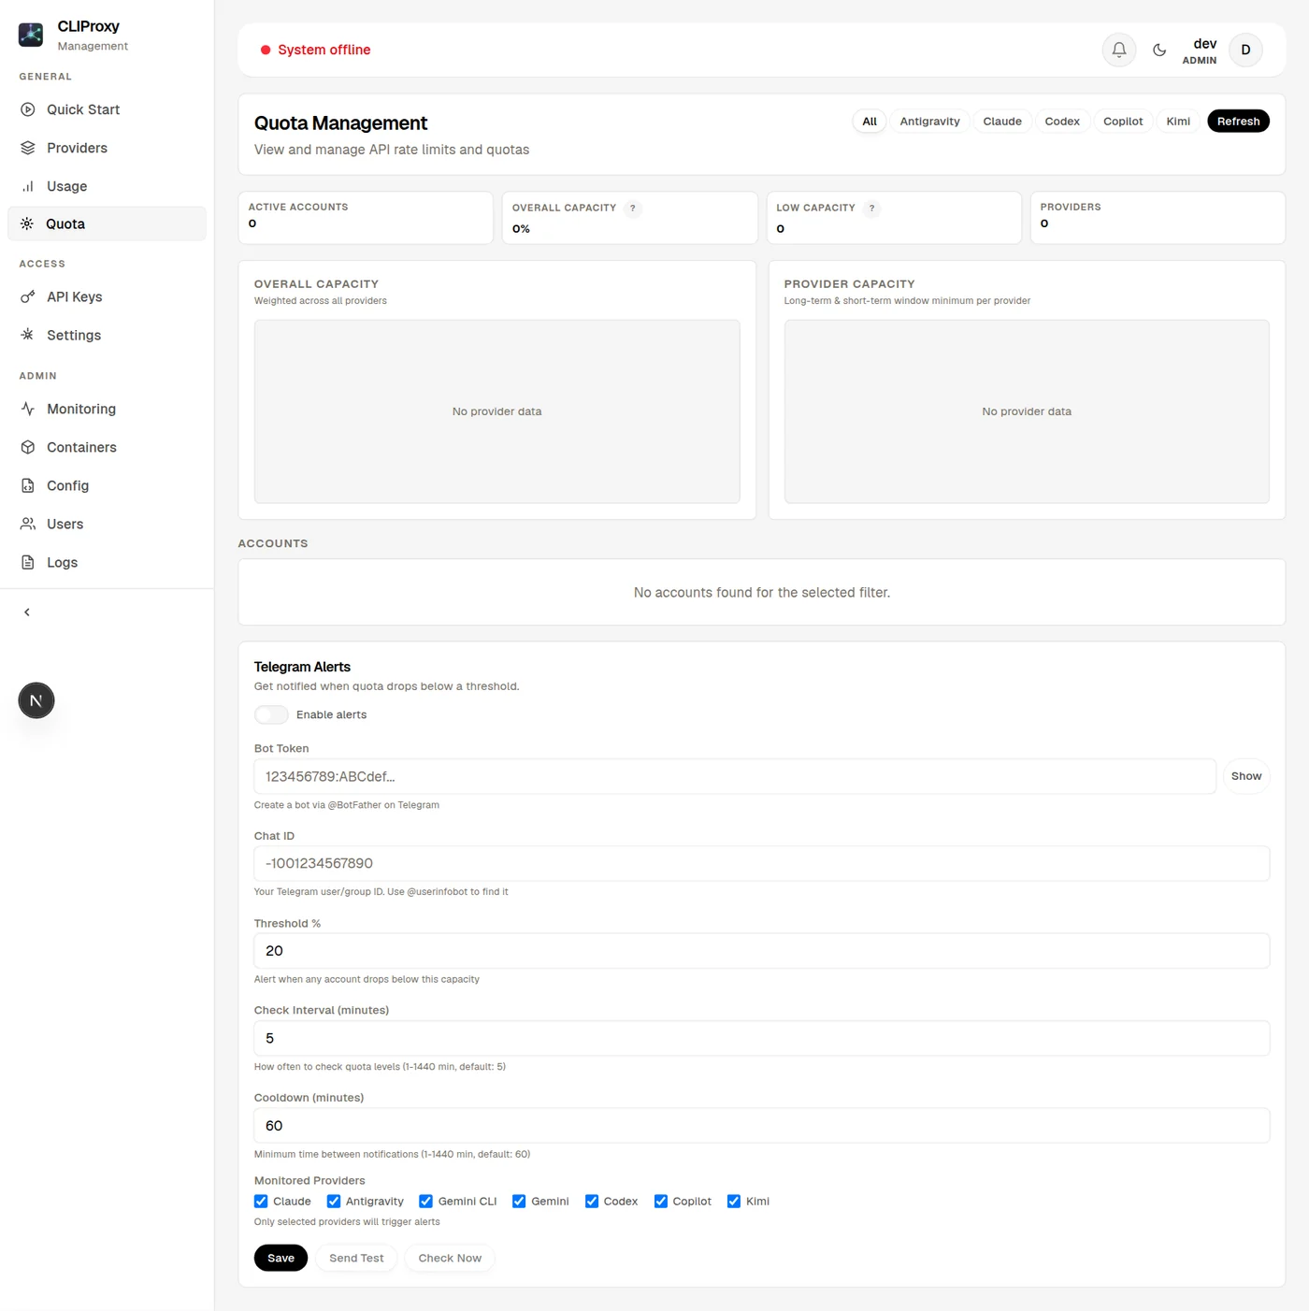Click the Settings sidebar icon
This screenshot has width=1309, height=1311.
pos(28,335)
